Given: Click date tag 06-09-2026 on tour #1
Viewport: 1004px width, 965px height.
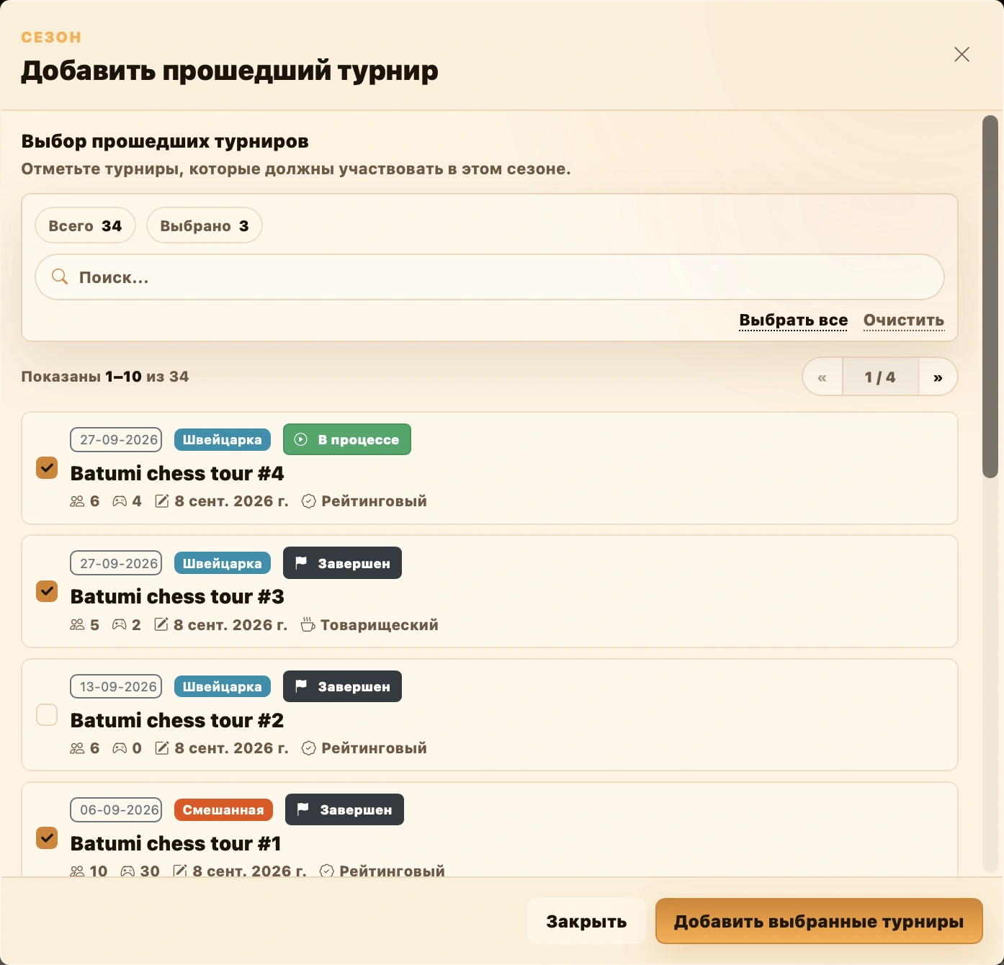Looking at the screenshot, I should pos(116,809).
